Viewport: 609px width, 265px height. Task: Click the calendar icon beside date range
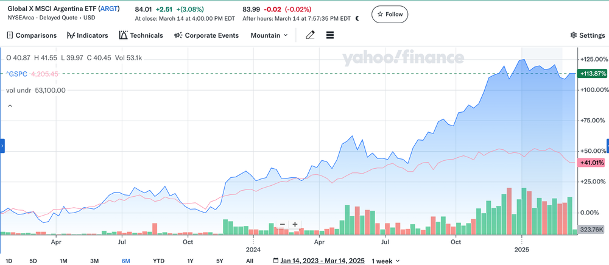click(x=276, y=261)
